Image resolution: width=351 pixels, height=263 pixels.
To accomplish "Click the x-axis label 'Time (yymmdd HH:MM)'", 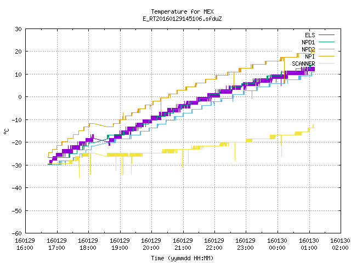I will point(182,258).
